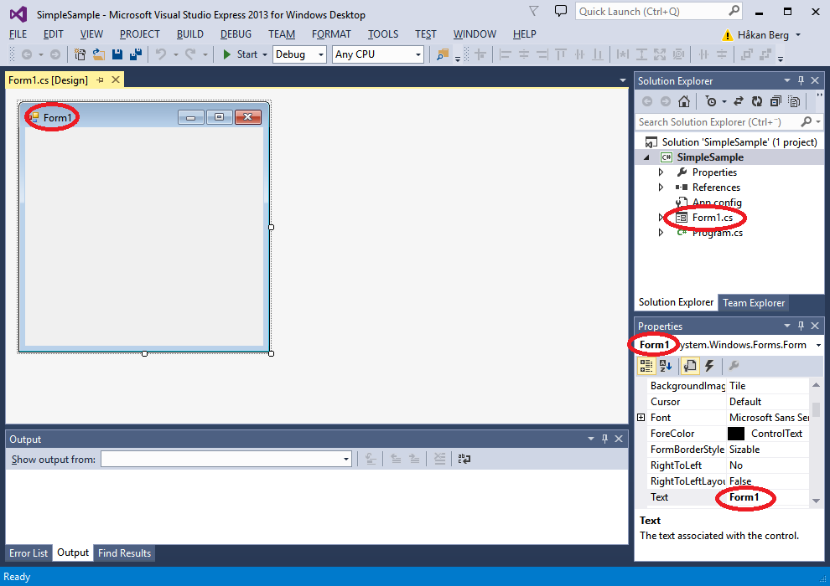830x586 pixels.
Task: Click the ForeColor black color swatch
Action: click(x=736, y=434)
